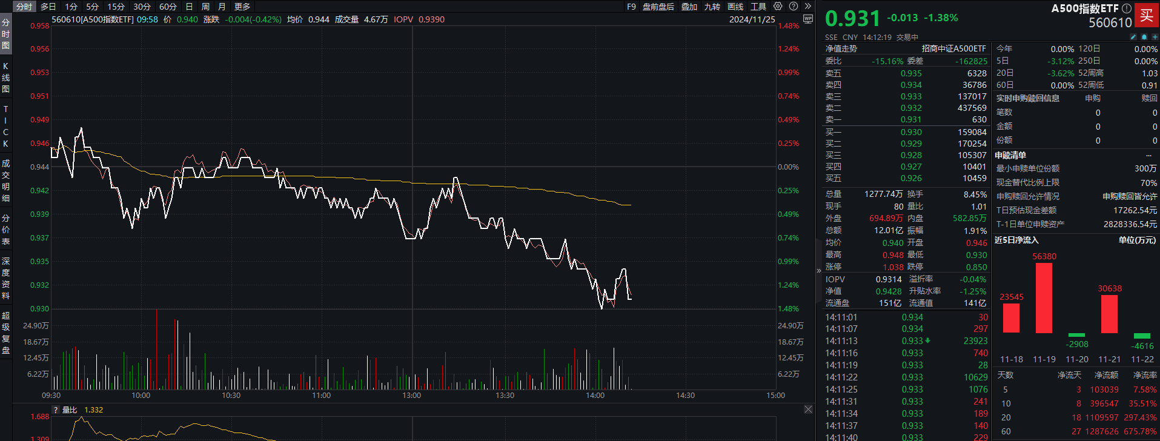The height and width of the screenshot is (441, 1160).
Task: Click the 11-19 net inflow bar 56380
Action: [x=1044, y=297]
